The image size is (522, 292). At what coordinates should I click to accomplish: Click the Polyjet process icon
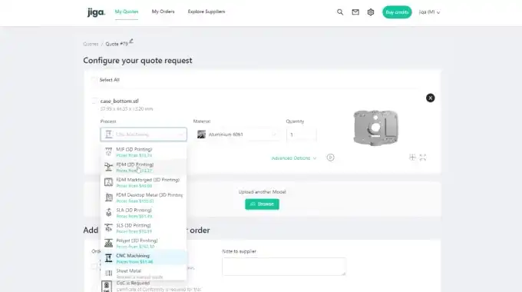point(108,243)
